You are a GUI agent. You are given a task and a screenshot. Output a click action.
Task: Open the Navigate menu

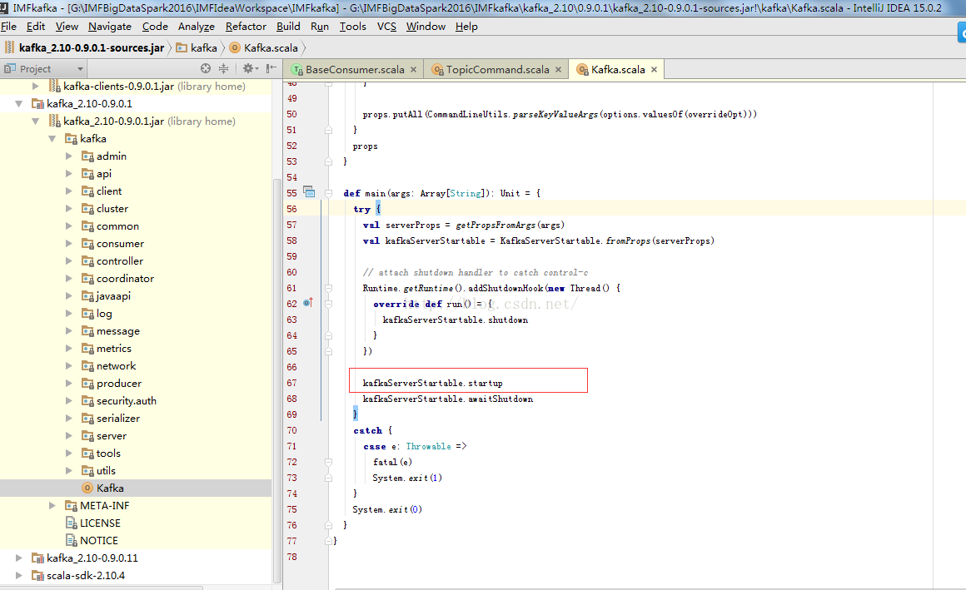click(110, 27)
